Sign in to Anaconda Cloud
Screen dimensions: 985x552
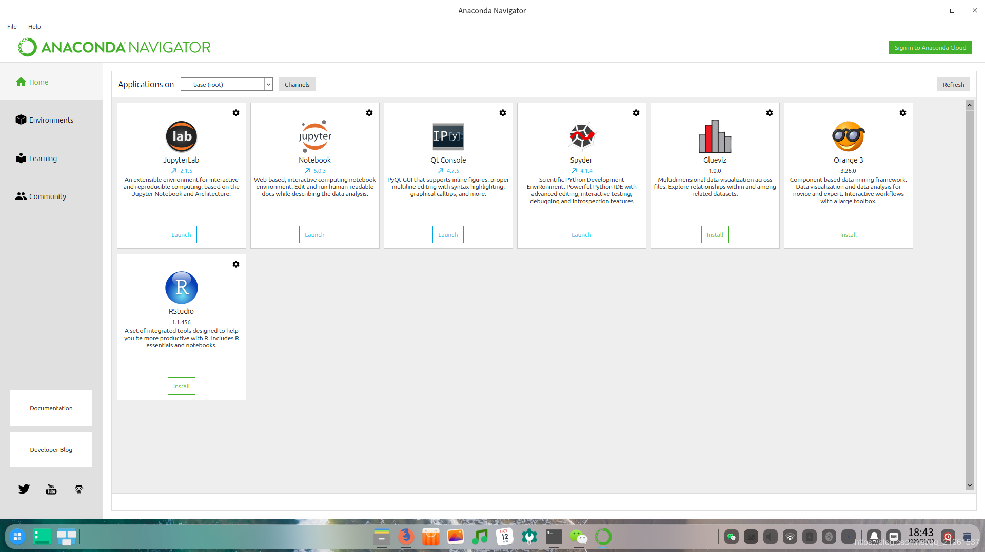pos(930,47)
